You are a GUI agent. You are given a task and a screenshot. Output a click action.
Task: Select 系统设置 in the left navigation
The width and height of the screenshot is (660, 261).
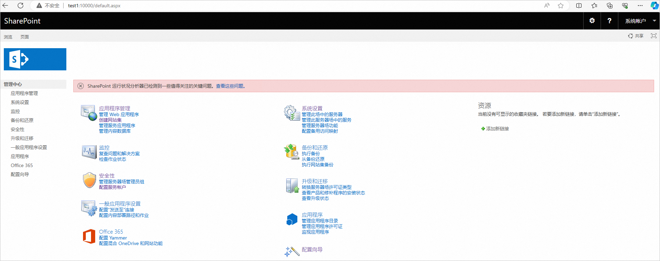[x=20, y=102]
